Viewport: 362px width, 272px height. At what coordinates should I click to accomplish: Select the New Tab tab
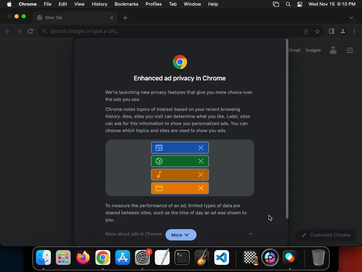coord(75,18)
